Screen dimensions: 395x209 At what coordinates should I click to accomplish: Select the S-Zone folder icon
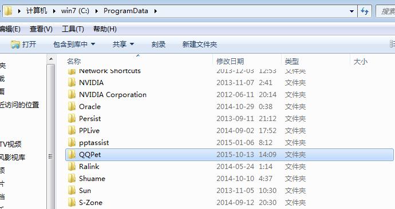(x=72, y=203)
